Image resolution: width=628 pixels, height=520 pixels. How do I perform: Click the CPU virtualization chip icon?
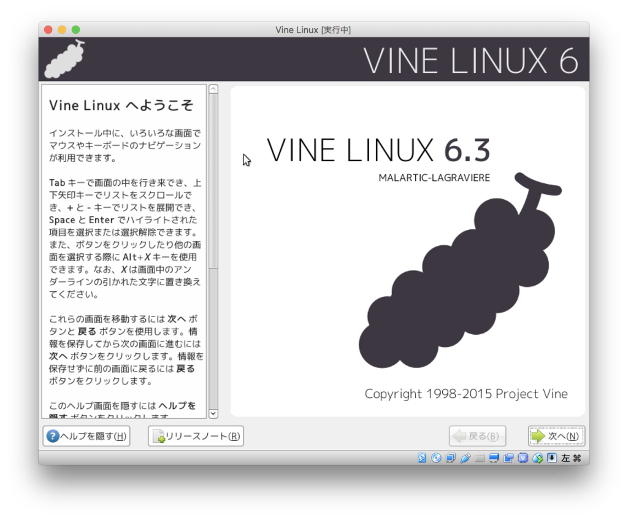(x=523, y=458)
